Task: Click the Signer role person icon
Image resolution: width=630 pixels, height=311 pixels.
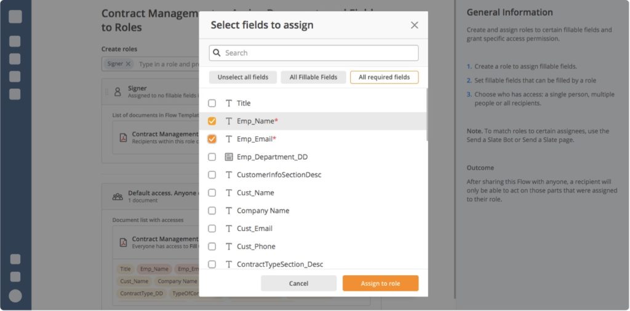Action: pyautogui.click(x=118, y=92)
